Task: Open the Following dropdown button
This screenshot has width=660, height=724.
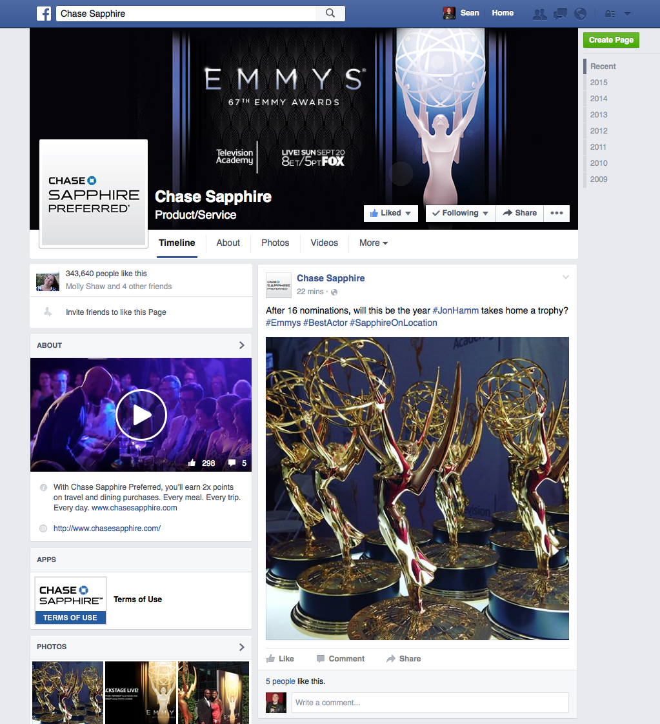Action: coord(460,213)
